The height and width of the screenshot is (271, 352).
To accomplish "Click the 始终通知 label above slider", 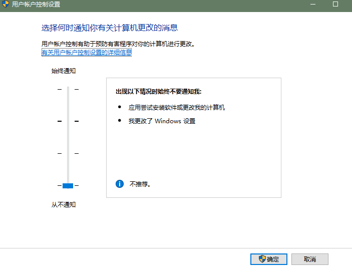I will click(64, 71).
